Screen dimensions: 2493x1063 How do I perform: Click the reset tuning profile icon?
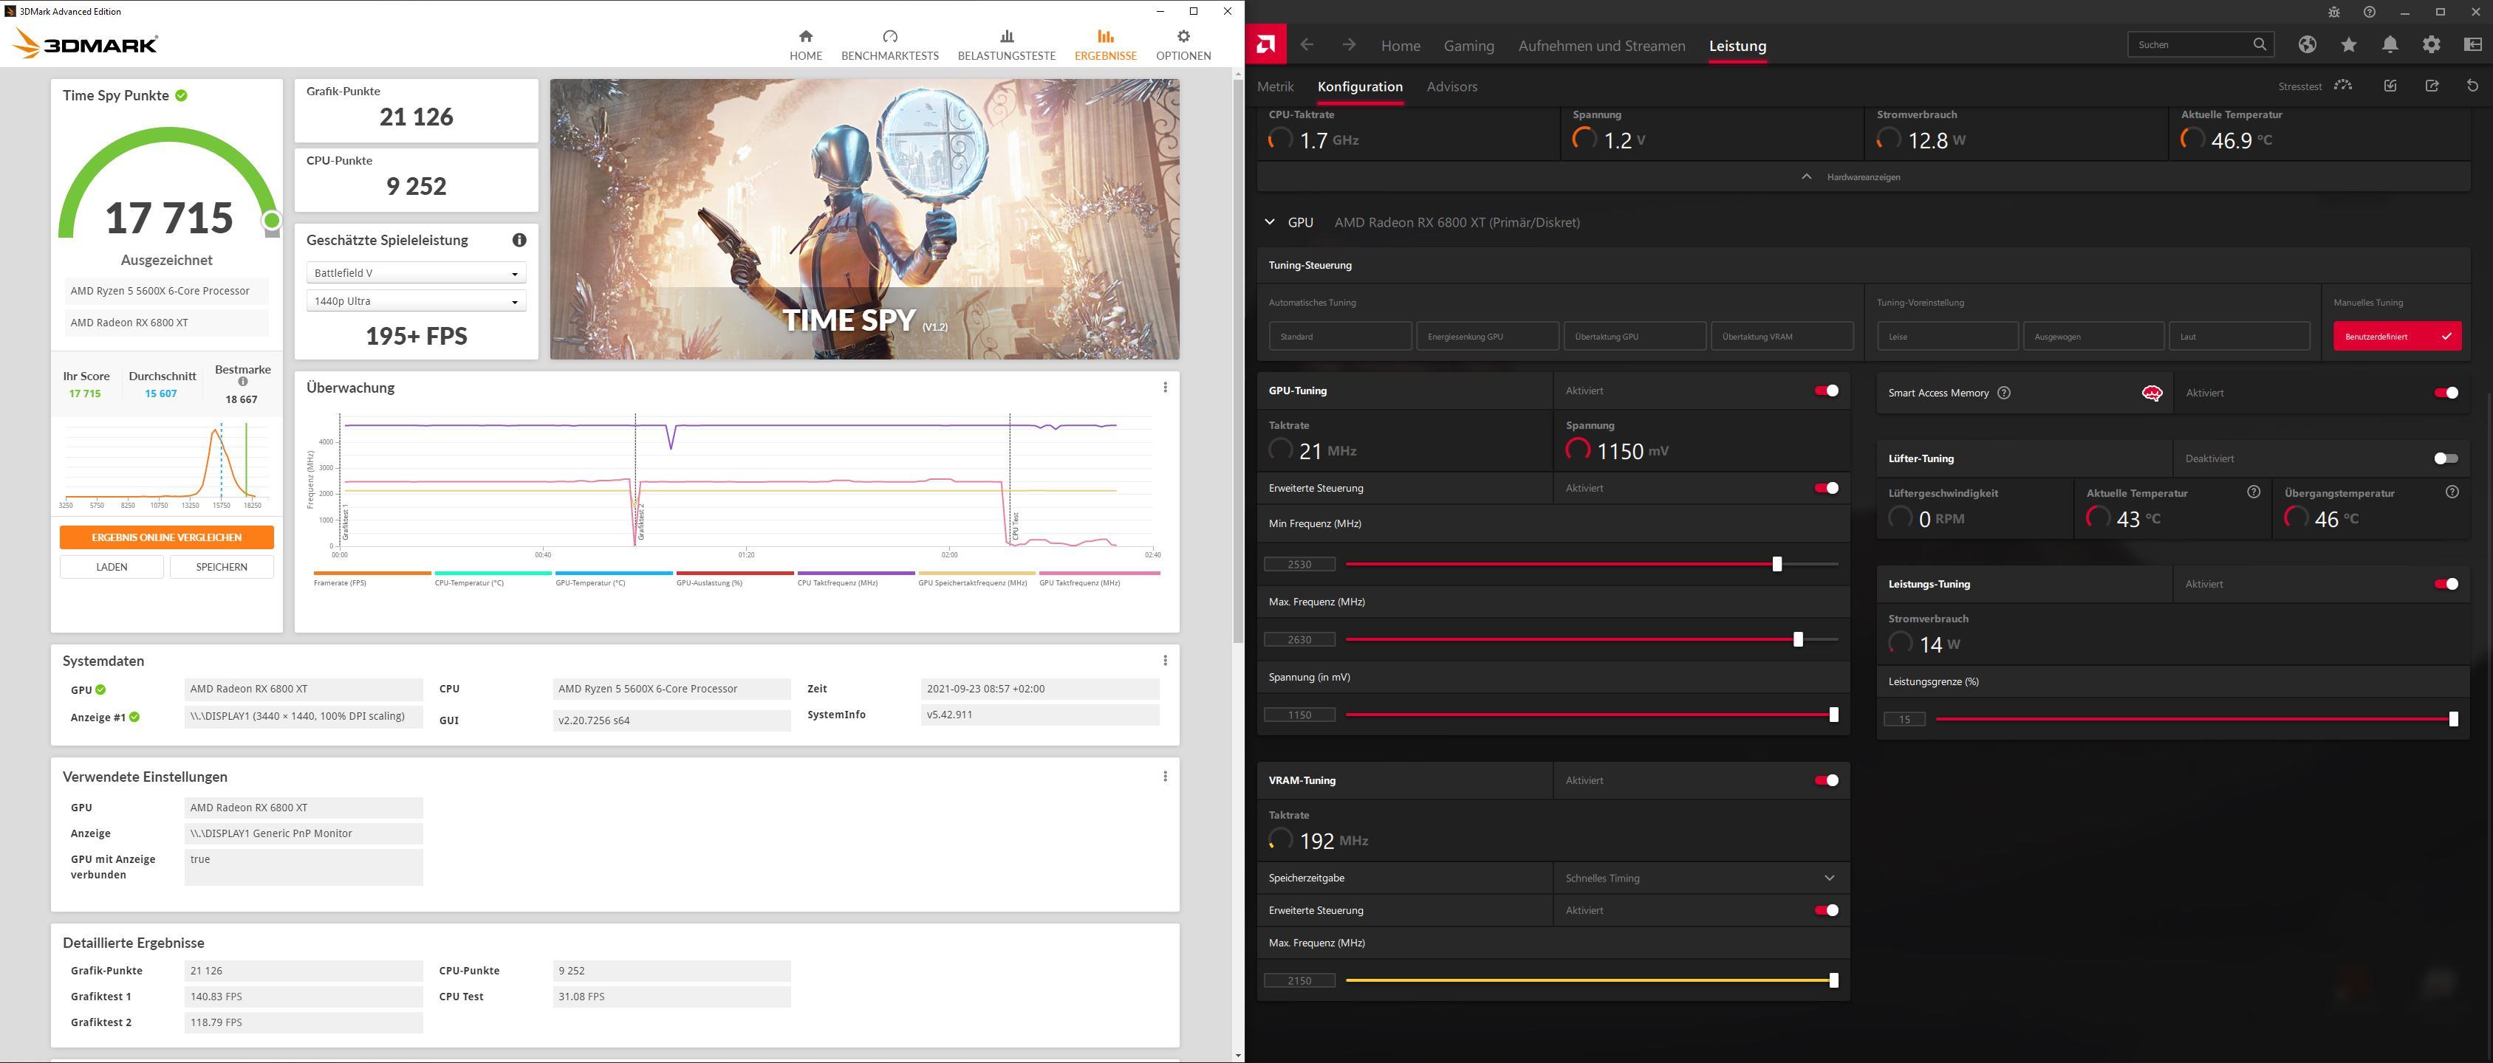click(2472, 86)
